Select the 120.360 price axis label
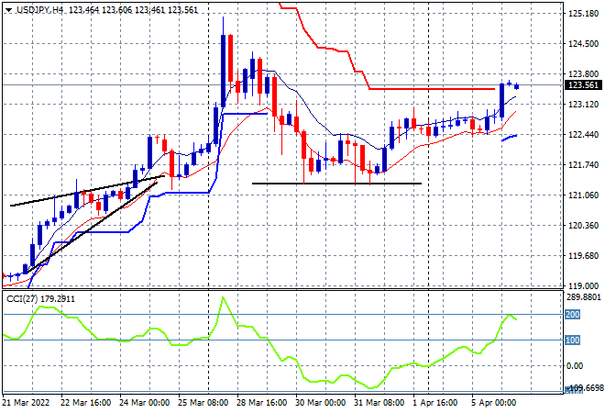The image size is (605, 413). pyautogui.click(x=583, y=225)
